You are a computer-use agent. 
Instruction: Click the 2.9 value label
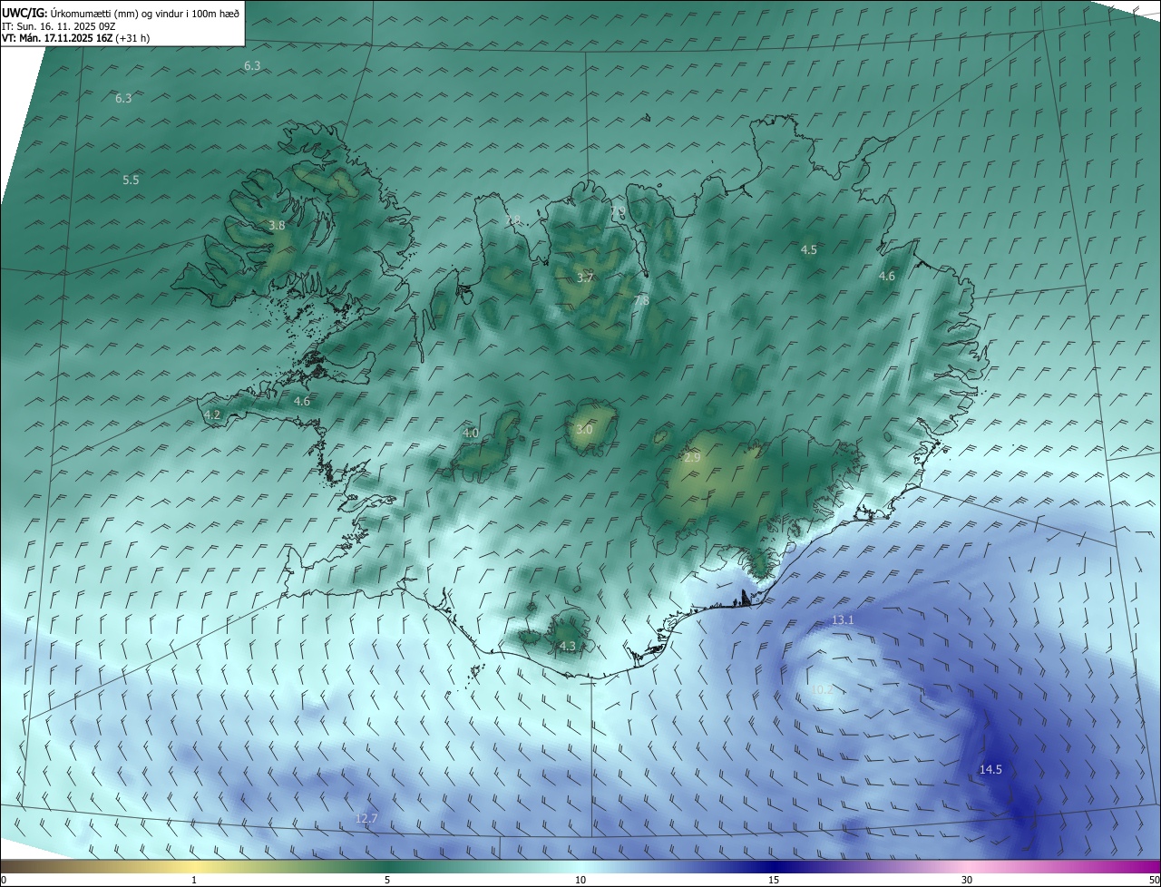pyautogui.click(x=692, y=458)
